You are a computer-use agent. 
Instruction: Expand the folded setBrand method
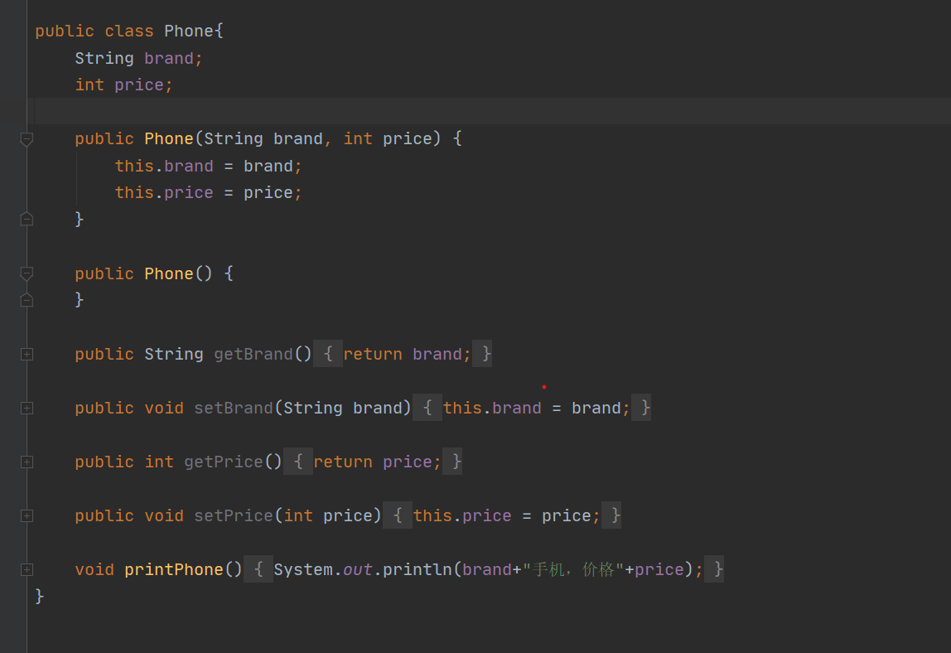(x=27, y=409)
